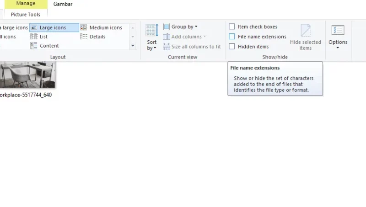Click the Content view icon
This screenshot has height=207, width=366.
(34, 46)
